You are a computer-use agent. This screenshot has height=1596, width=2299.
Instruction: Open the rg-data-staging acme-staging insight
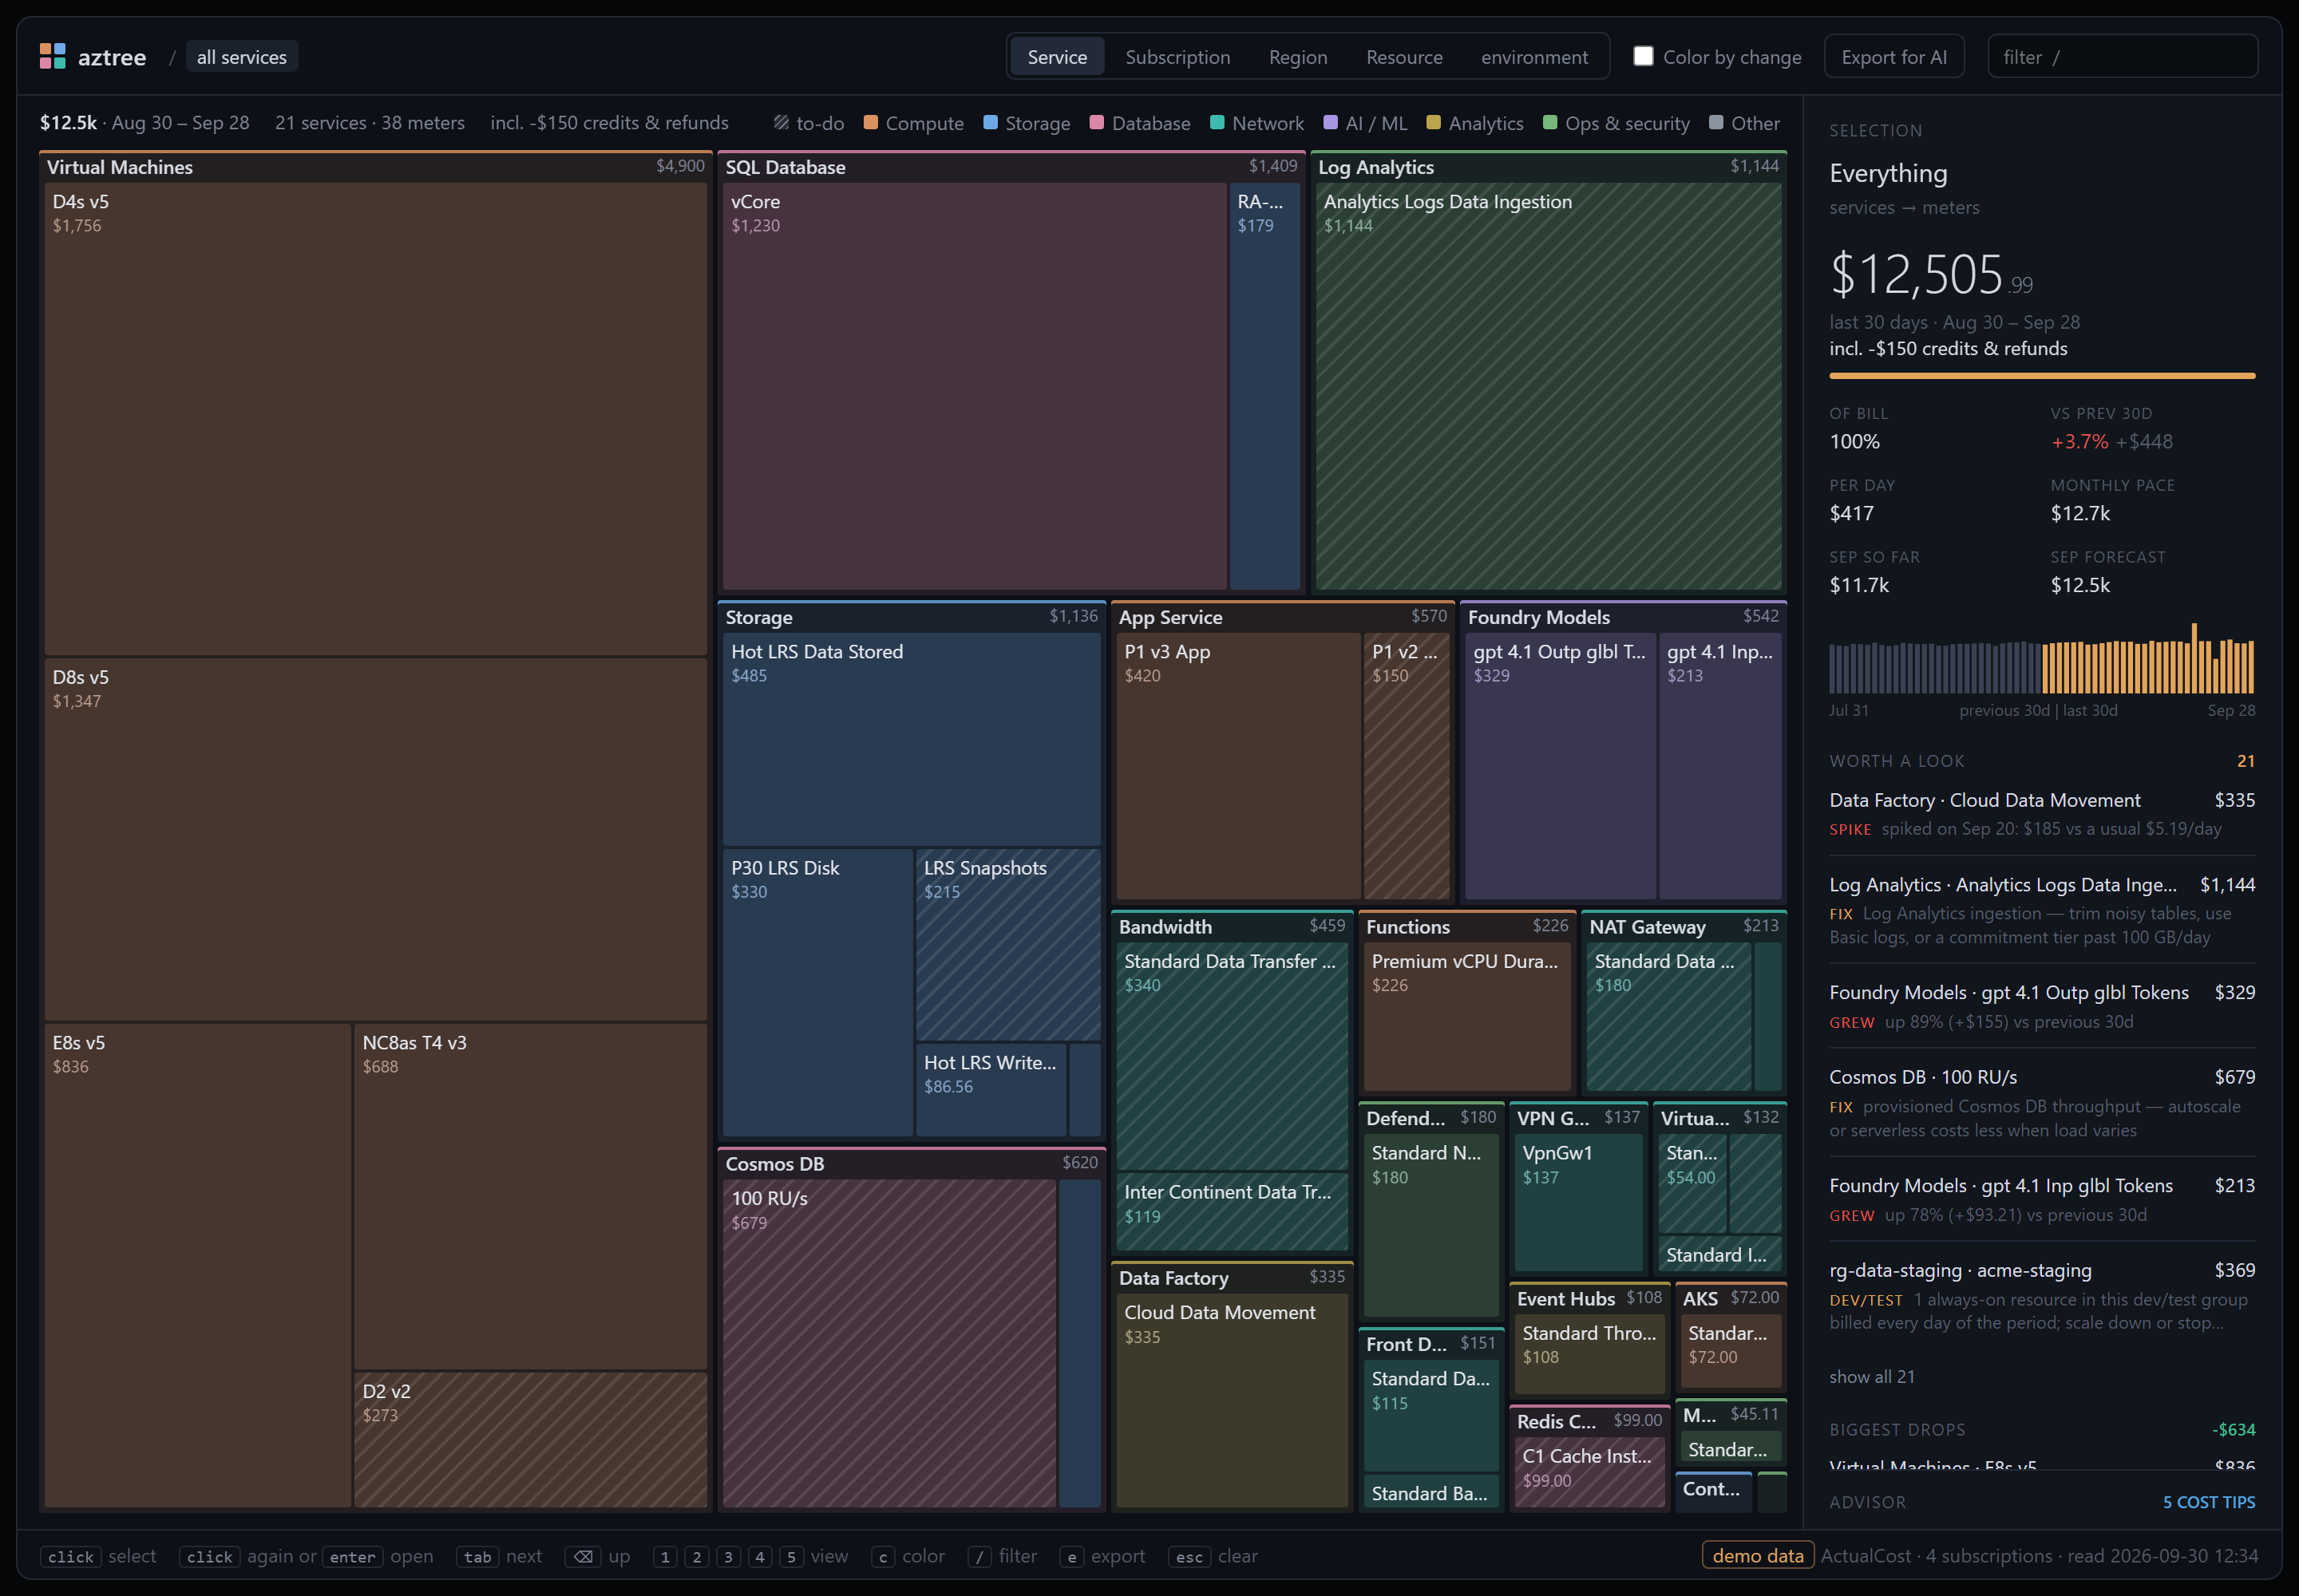pyautogui.click(x=2042, y=1296)
